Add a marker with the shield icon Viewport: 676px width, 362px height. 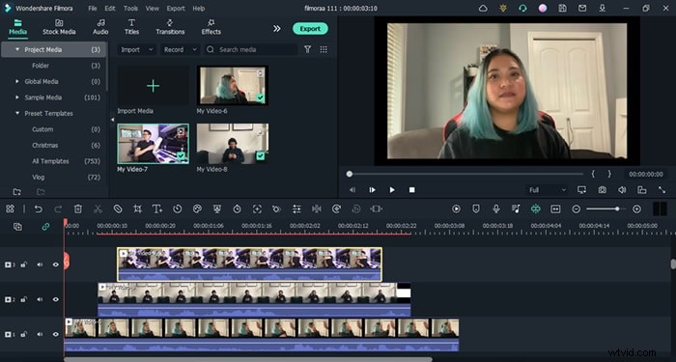click(x=476, y=209)
